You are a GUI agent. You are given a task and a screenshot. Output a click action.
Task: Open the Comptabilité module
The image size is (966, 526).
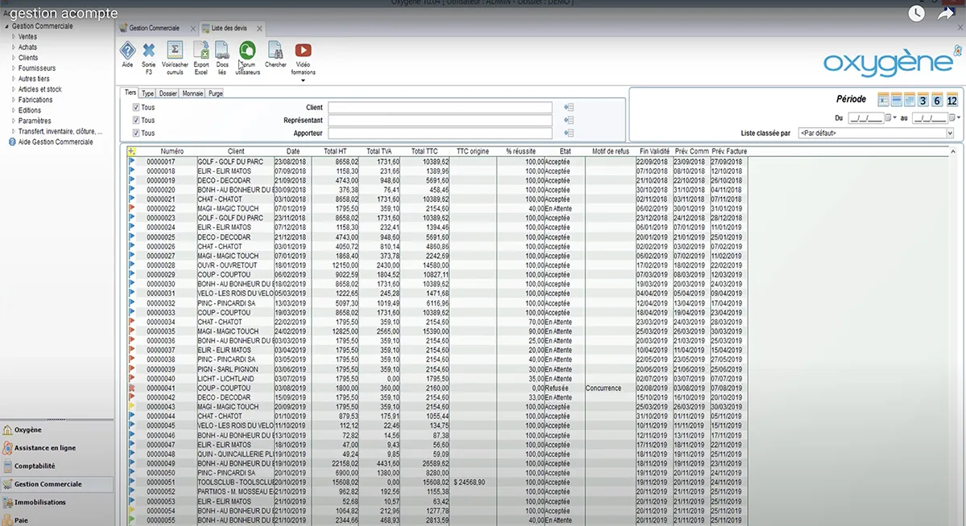coord(35,466)
